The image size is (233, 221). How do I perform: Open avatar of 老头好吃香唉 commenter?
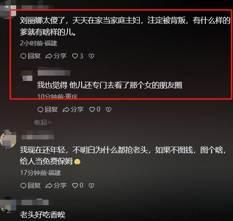8,205
